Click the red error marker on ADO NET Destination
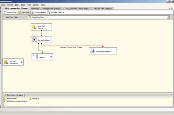Screen dimensions: 174x115 22,62
